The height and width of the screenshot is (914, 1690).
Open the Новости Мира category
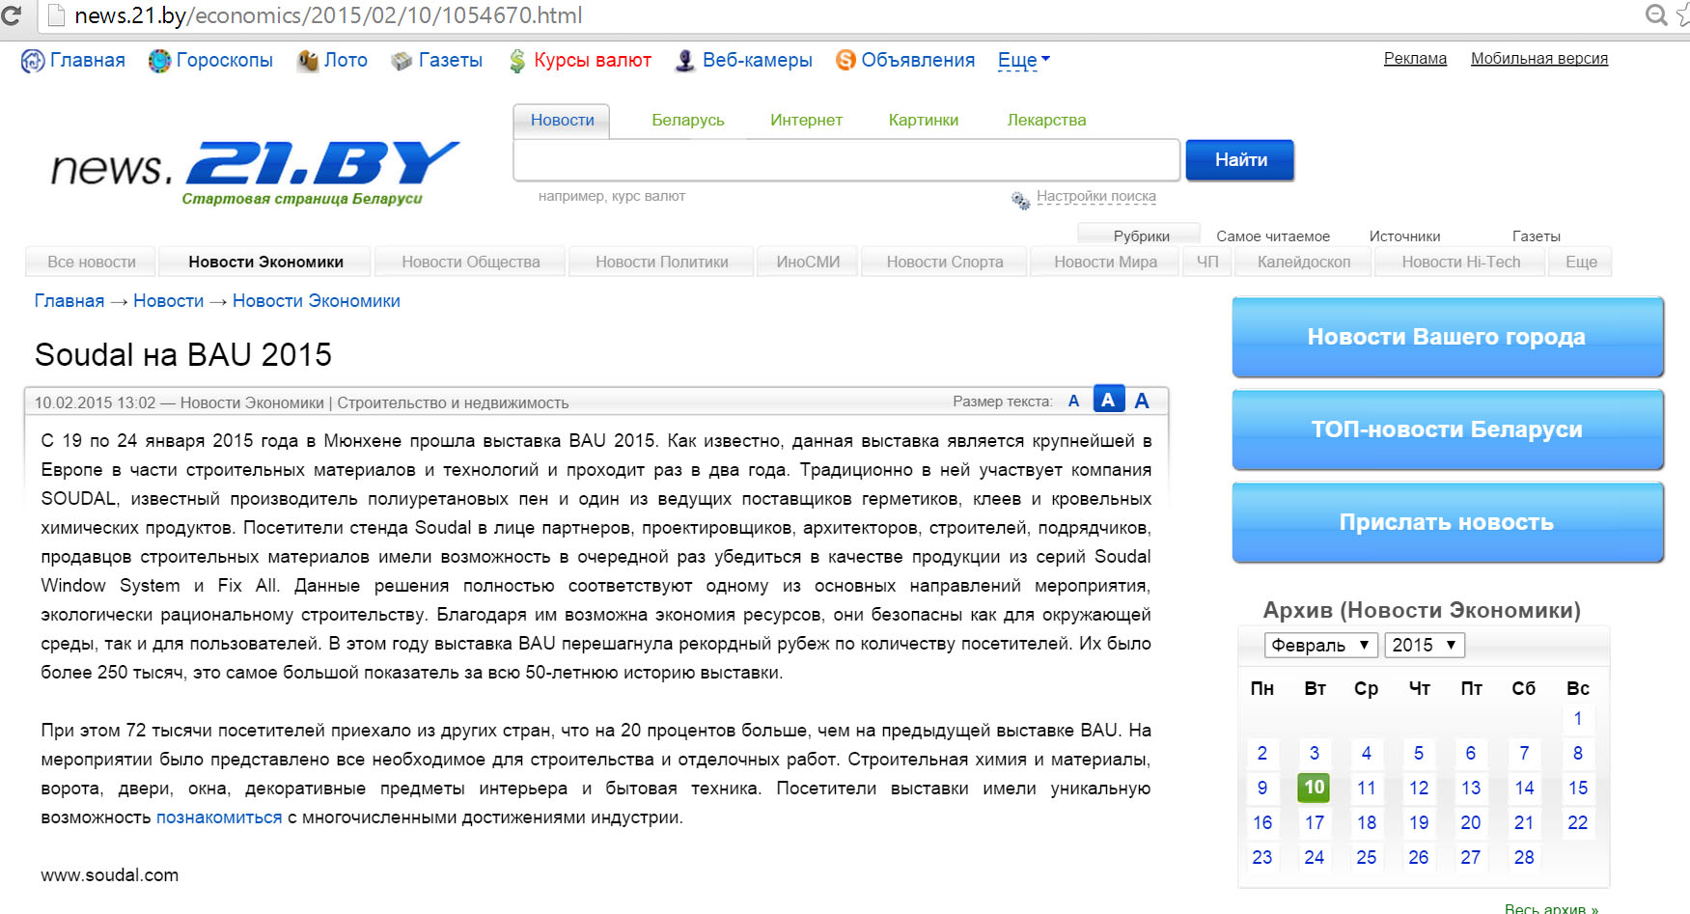point(1105,262)
